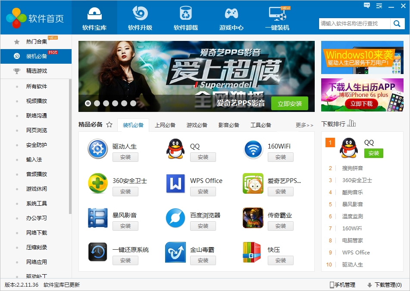Open the feedback chat bubble icon
410x291 pixels.
(x=367, y=6)
